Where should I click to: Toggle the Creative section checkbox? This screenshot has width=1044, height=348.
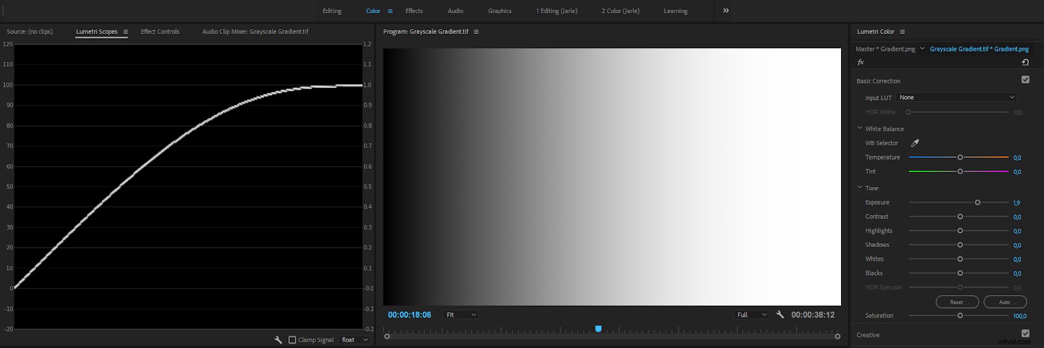click(x=1025, y=334)
